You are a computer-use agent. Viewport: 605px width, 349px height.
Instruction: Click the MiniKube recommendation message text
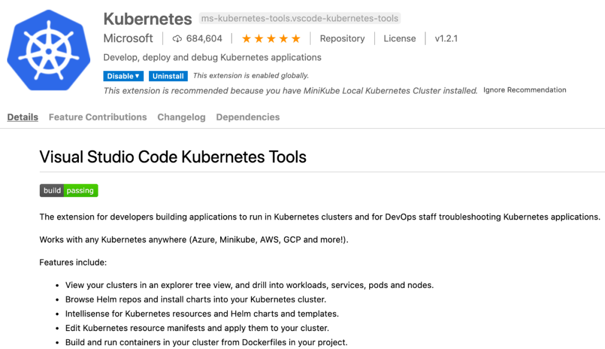click(x=291, y=91)
